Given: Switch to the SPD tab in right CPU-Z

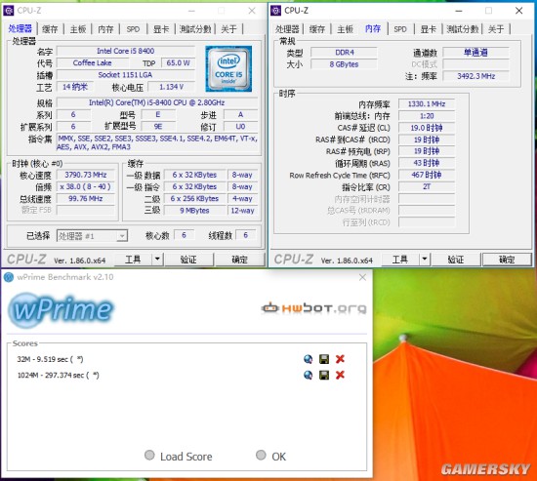Looking at the screenshot, I should point(400,29).
